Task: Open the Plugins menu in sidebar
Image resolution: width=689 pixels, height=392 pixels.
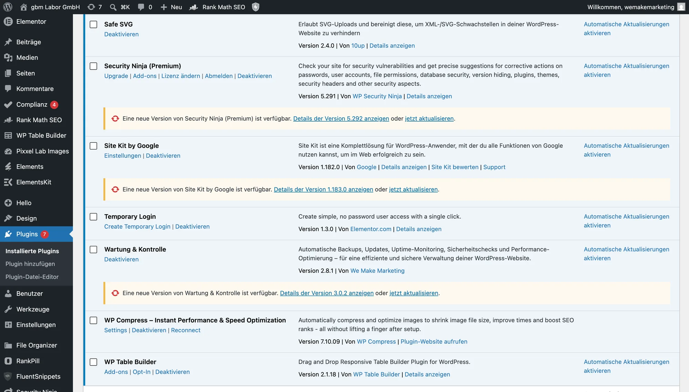Action: [x=37, y=234]
